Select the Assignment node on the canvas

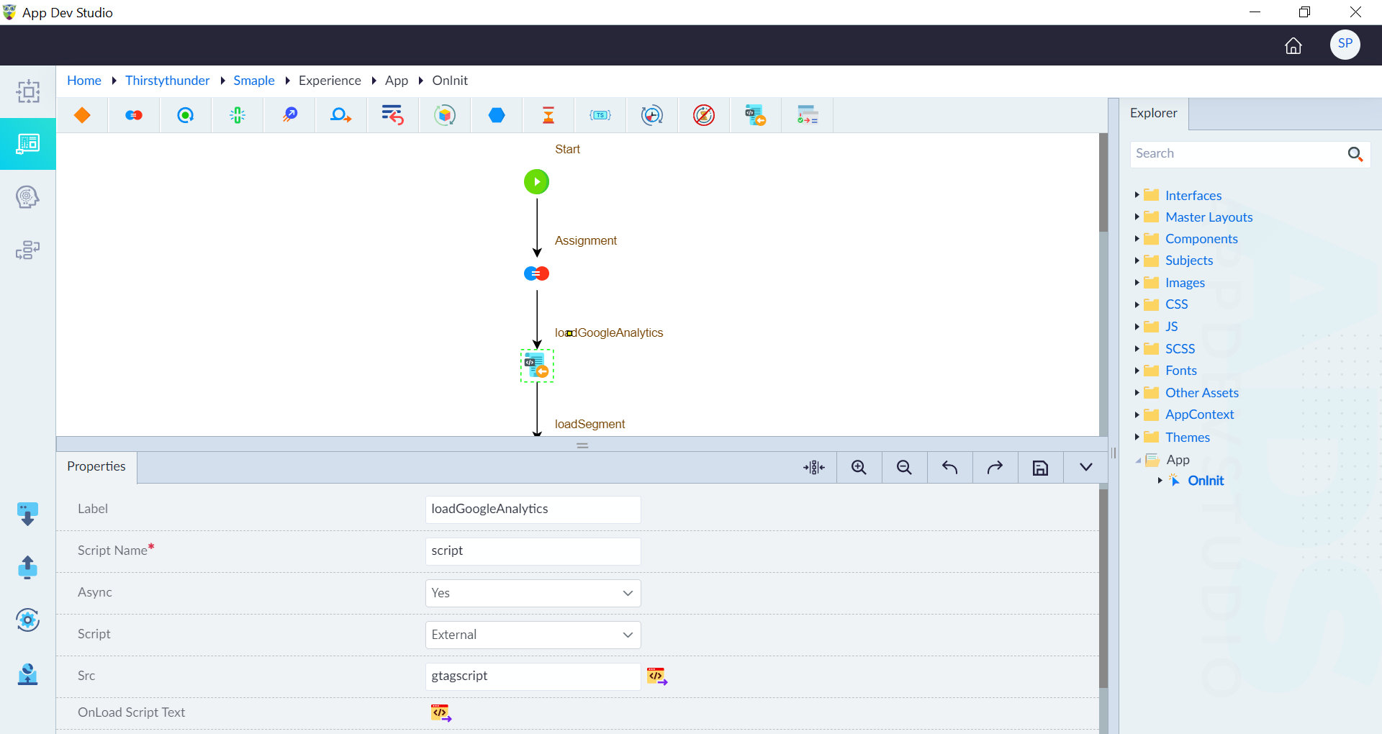coord(537,273)
